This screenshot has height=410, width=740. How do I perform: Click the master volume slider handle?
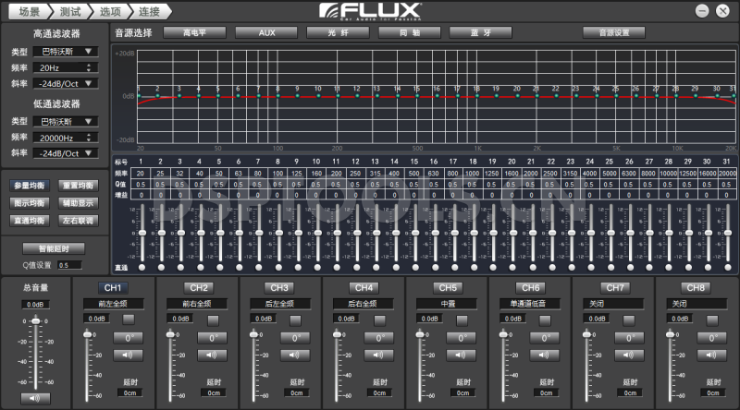36,320
